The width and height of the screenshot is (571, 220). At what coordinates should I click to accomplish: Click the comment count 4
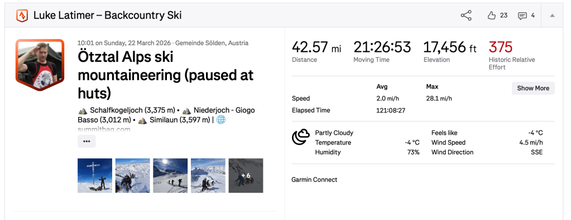click(x=532, y=15)
